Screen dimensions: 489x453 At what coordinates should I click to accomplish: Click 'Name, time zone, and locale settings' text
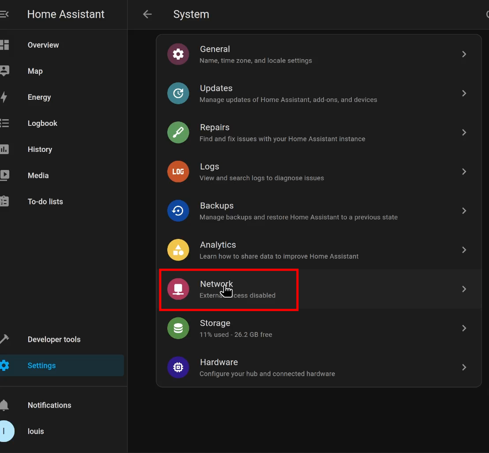[256, 60]
